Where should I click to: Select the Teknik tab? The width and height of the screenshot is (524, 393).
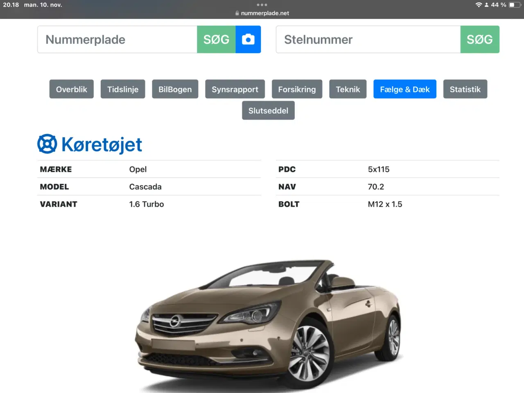348,89
